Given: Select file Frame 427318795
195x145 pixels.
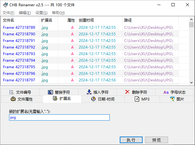Looking at the screenshot, I should 19,67.
